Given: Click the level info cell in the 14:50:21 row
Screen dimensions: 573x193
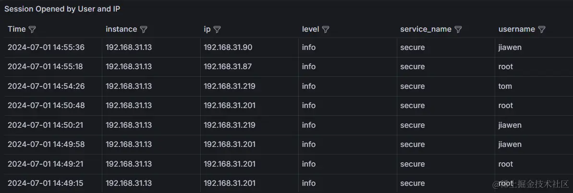Looking at the screenshot, I should tap(309, 125).
